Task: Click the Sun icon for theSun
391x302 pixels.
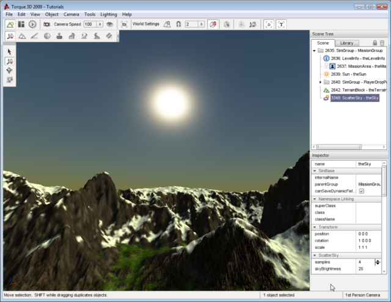Action: tap(326, 74)
